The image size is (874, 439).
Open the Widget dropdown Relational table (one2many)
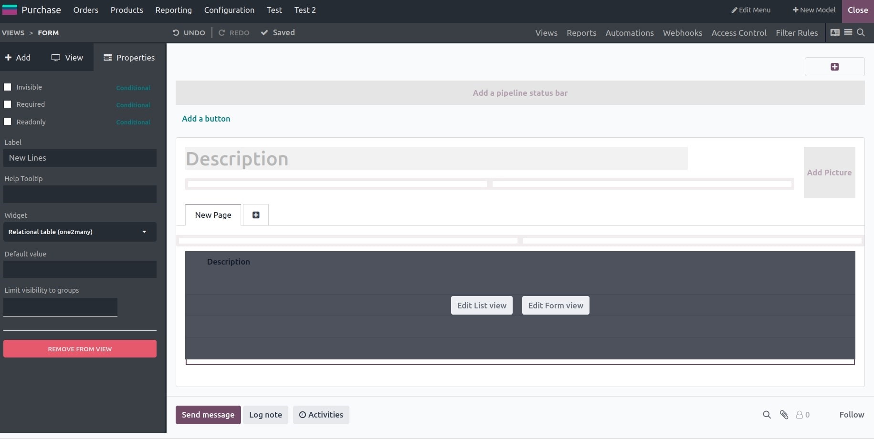tap(80, 232)
